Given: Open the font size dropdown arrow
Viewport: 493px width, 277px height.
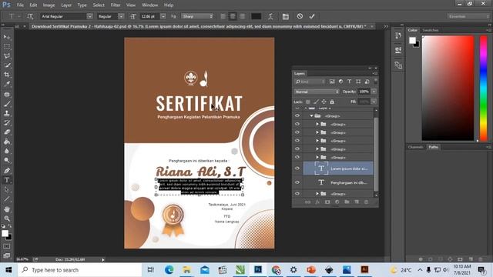Looking at the screenshot, I should coord(163,16).
